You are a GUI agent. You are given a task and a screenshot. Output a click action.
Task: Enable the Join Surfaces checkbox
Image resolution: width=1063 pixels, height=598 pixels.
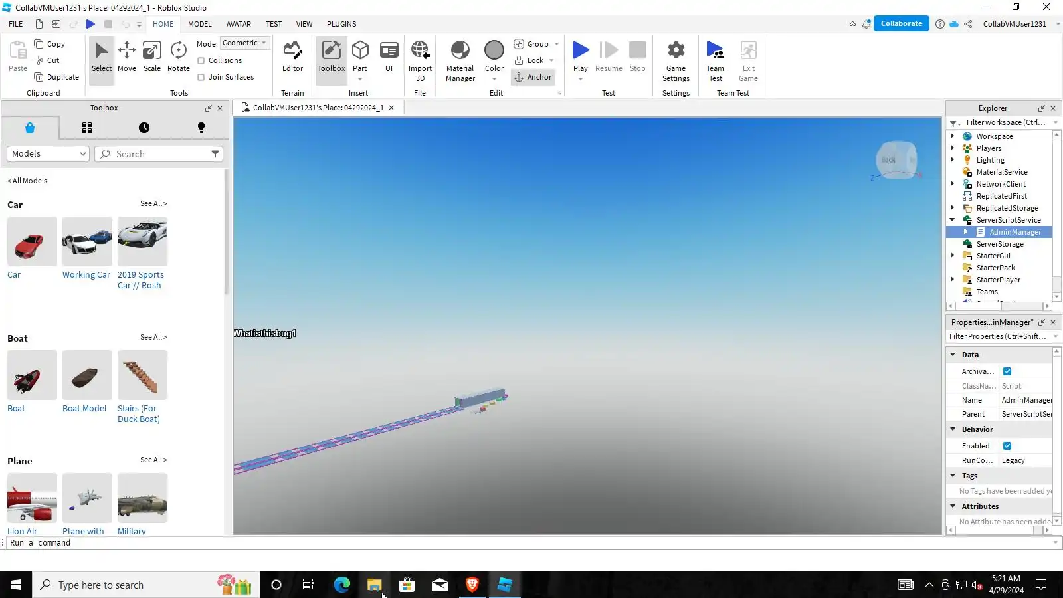point(201,77)
